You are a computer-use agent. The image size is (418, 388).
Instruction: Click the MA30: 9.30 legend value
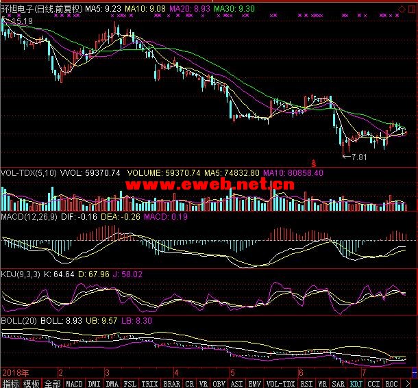[x=234, y=9]
